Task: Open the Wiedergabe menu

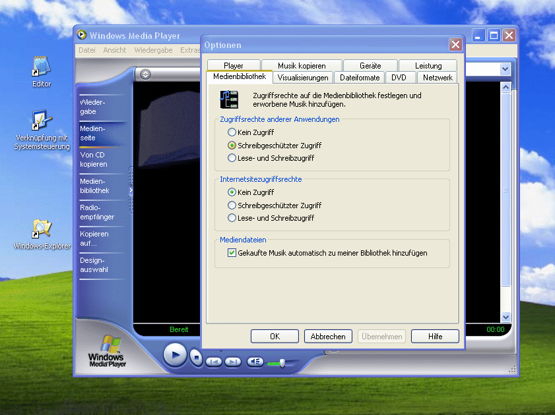Action: [153, 50]
